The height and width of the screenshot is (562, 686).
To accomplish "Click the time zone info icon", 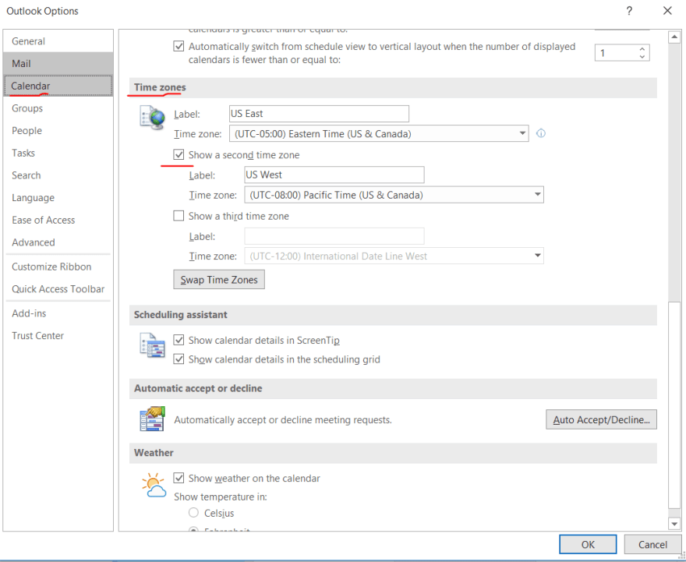I will (541, 133).
